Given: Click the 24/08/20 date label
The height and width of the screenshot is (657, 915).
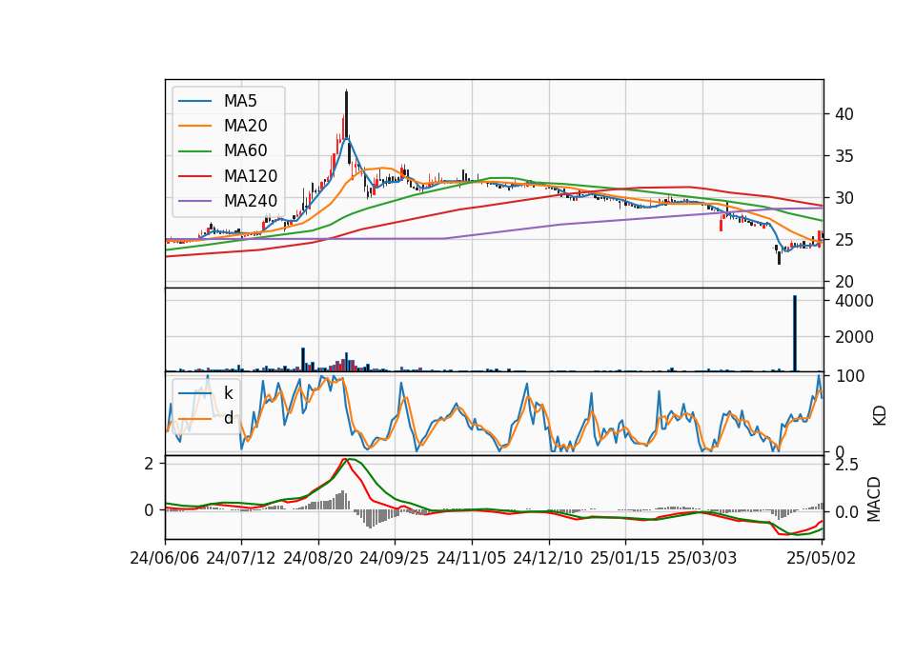Looking at the screenshot, I should (x=318, y=558).
